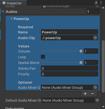Image resolution: width=105 pixels, height=109 pixels.
Task: Click the Spetial Blend value field
Action: click(x=91, y=62)
